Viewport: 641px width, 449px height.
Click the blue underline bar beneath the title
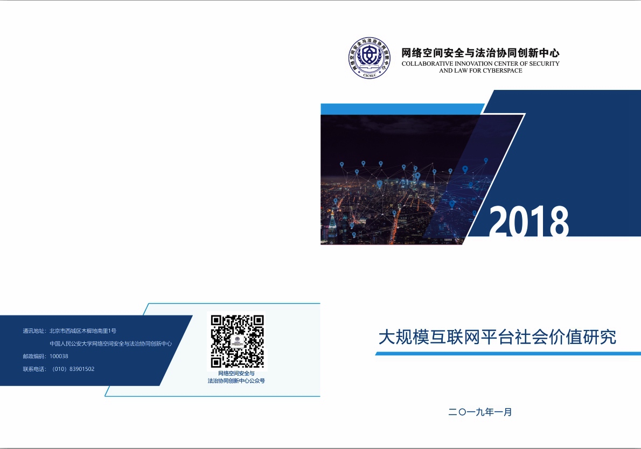click(x=507, y=354)
